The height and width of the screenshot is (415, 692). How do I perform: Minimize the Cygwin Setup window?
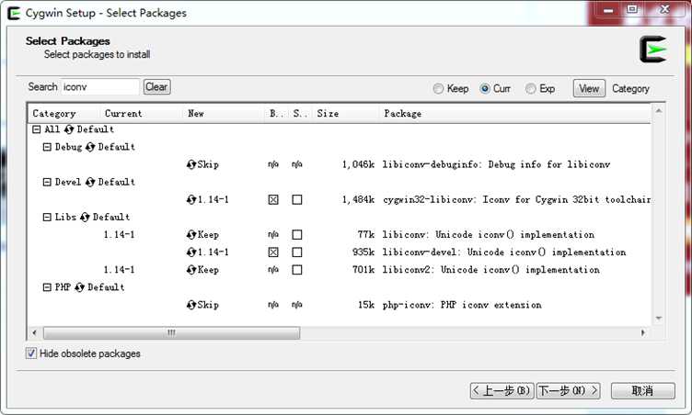pyautogui.click(x=608, y=10)
